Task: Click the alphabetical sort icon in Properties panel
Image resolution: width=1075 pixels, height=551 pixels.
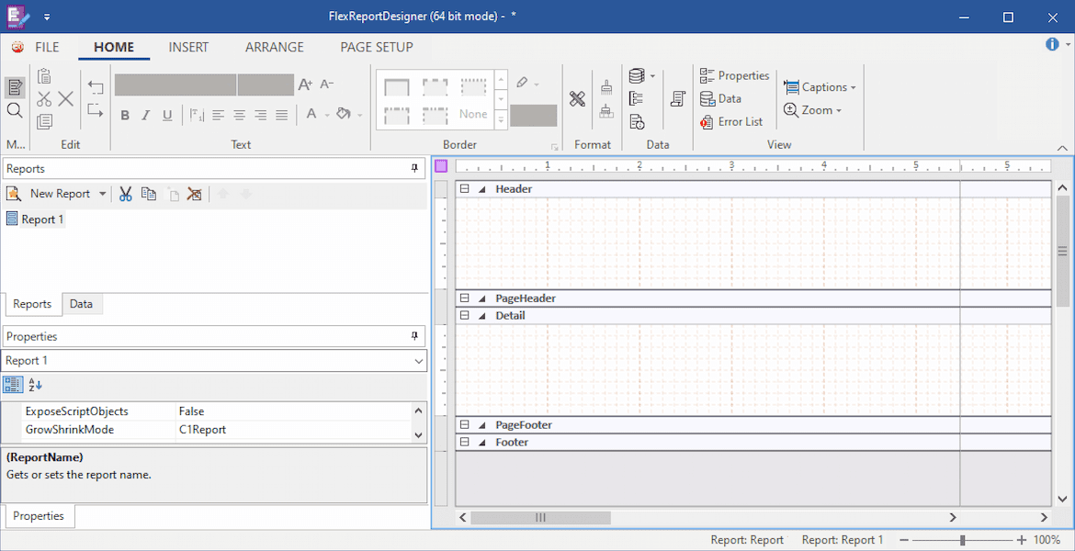Action: (34, 385)
